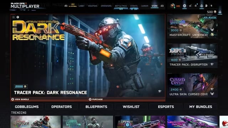This screenshot has height=128, width=228.
Task: Switch to the Career tab
Action: point(145,6)
